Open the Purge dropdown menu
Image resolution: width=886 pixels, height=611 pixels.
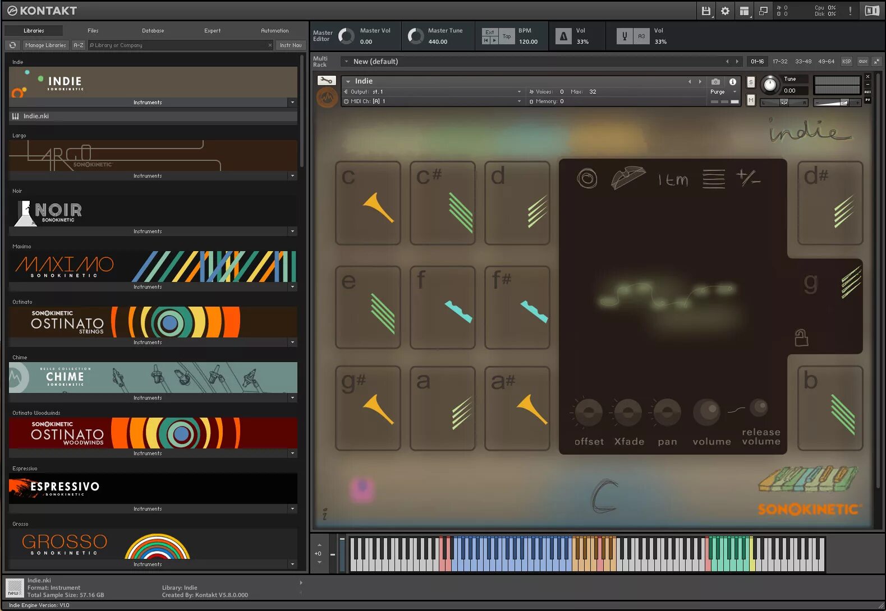(723, 91)
